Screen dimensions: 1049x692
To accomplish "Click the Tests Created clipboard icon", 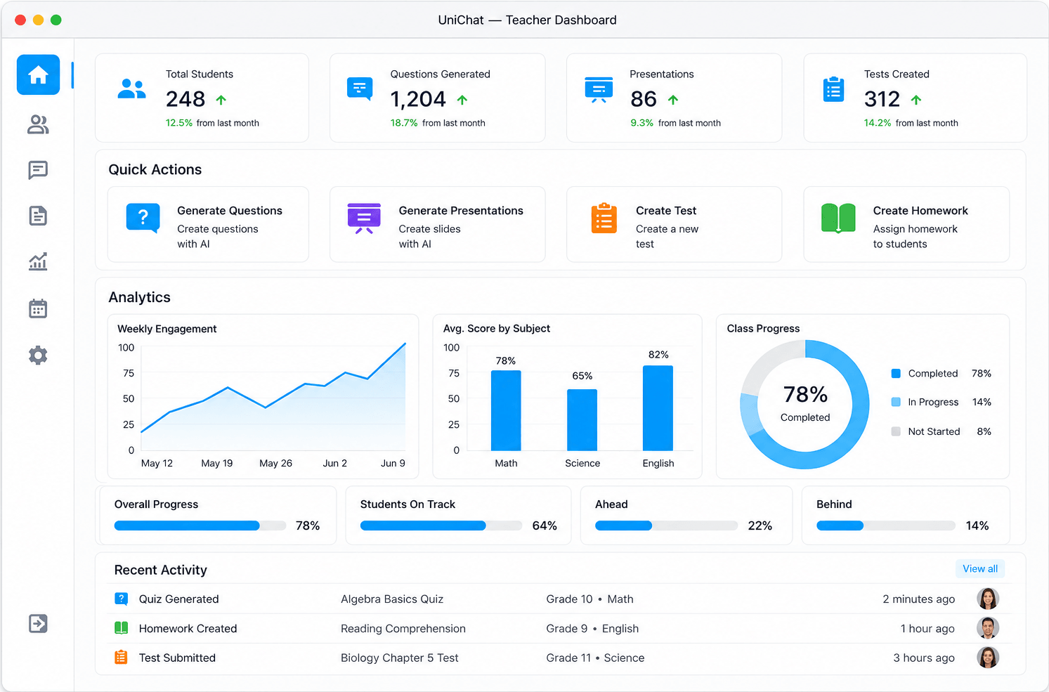I will coord(833,89).
